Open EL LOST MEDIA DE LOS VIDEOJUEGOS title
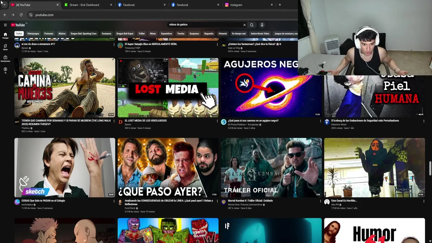 point(146,120)
